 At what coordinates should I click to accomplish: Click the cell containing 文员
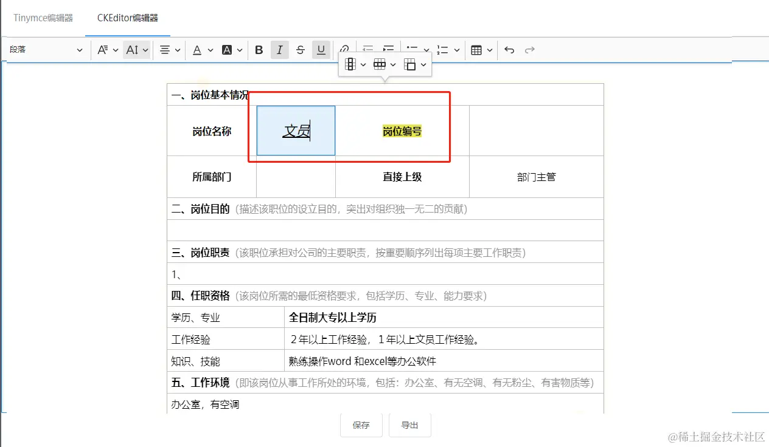pos(296,131)
